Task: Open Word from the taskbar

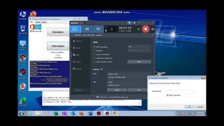Action: point(90,113)
